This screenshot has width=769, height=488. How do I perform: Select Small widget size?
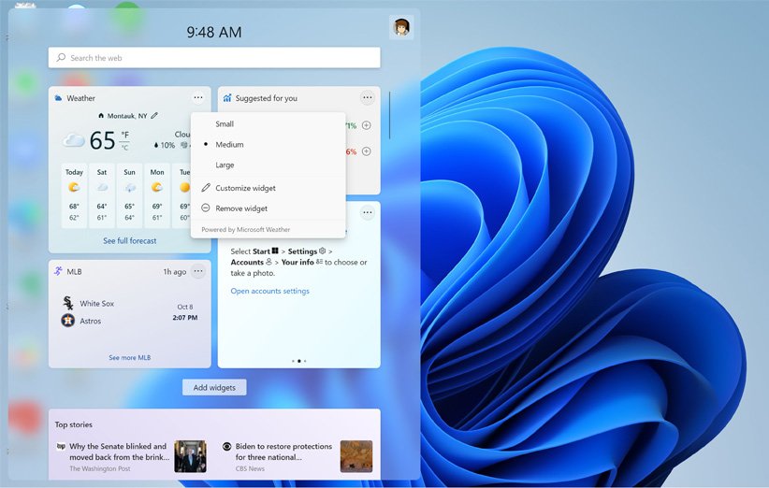click(225, 124)
